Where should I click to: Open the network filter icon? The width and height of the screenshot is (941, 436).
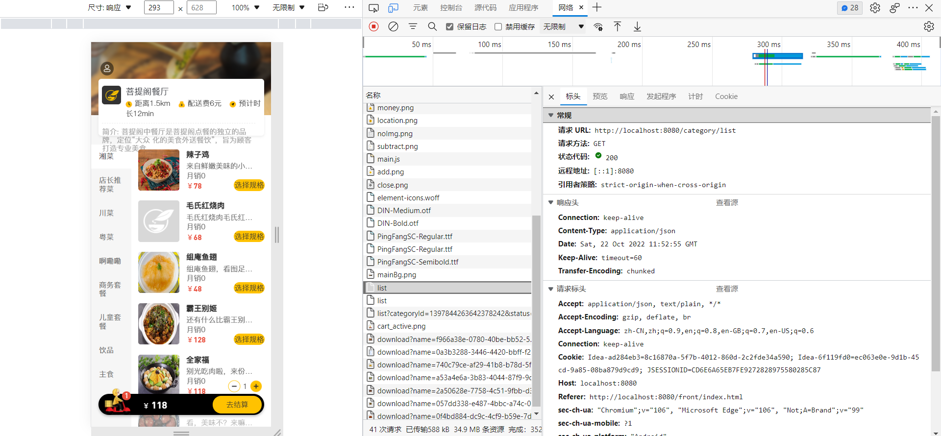[x=413, y=26]
